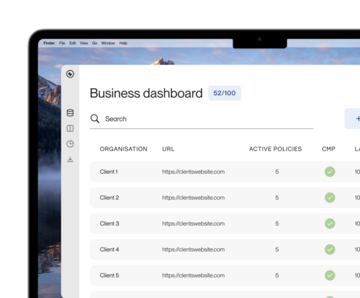
Task: Click the green CMP checkmark for Client 2
Action: point(330,198)
